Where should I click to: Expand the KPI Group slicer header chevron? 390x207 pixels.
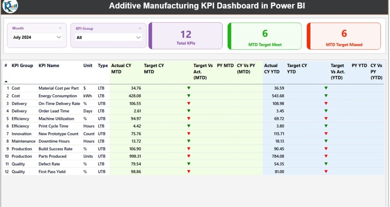coord(140,28)
